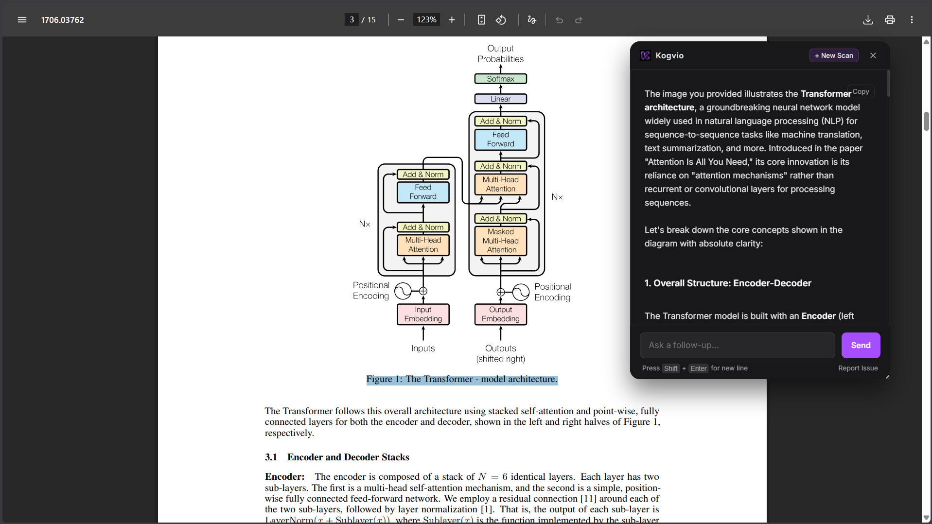This screenshot has height=524, width=932.
Task: Click the Kogvio panel title text
Action: coord(669,55)
